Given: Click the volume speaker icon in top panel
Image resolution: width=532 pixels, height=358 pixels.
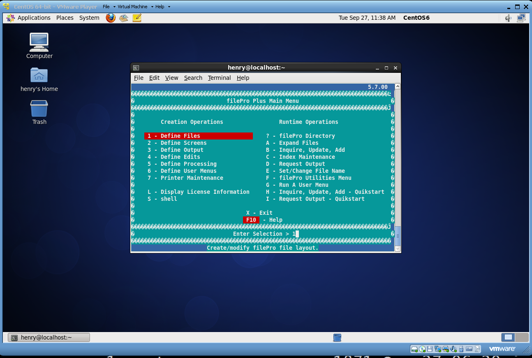Looking at the screenshot, I should click(x=509, y=18).
